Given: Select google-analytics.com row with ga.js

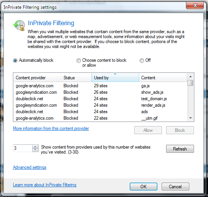Looking at the screenshot, I should tap(100, 86).
